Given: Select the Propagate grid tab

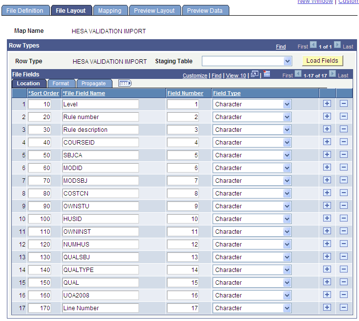Looking at the screenshot, I should click(x=94, y=83).
